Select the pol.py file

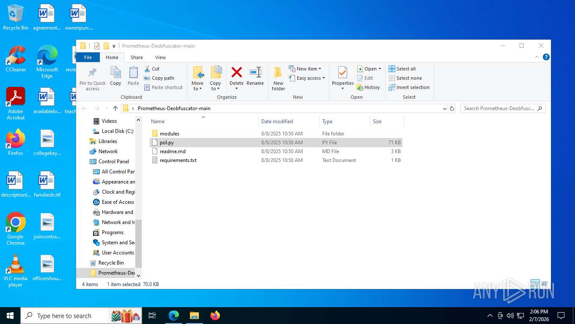pyautogui.click(x=276, y=143)
